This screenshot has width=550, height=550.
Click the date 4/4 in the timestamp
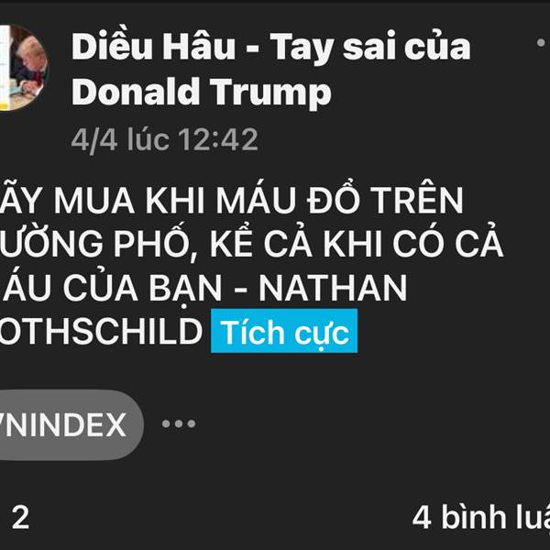click(94, 140)
